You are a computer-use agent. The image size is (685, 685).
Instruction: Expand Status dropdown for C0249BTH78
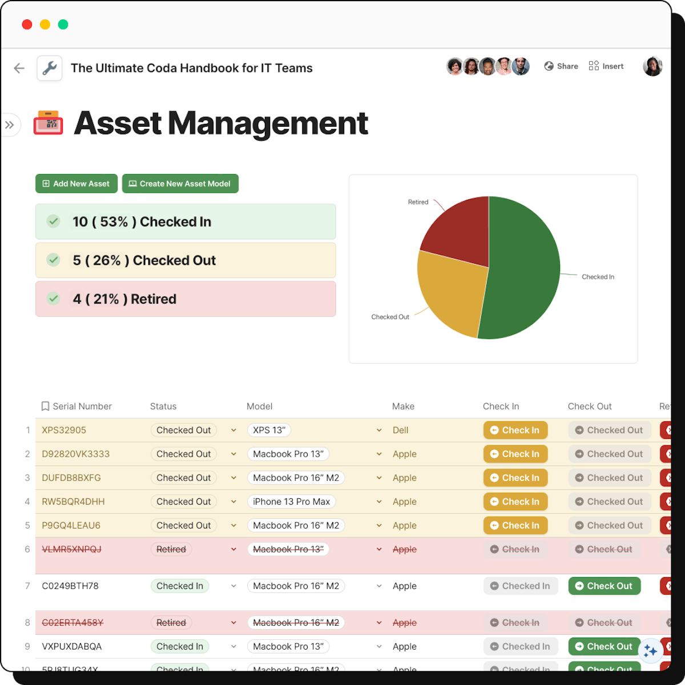(x=233, y=586)
